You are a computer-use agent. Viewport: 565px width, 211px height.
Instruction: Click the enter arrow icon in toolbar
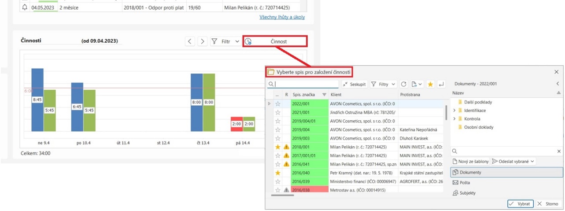tap(441, 84)
